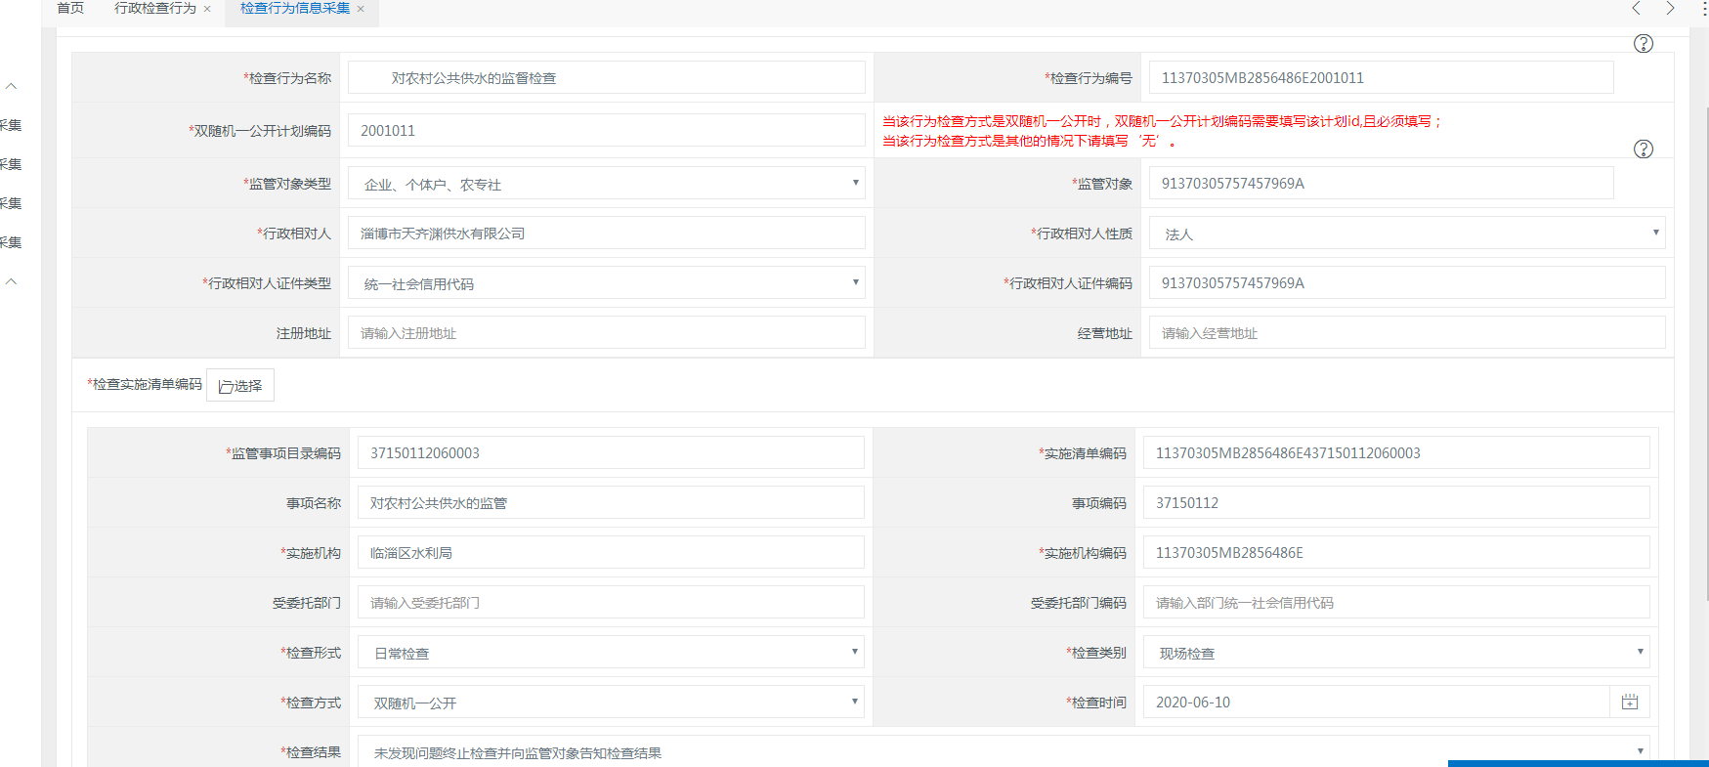Image resolution: width=1709 pixels, height=767 pixels.
Task: Open the 监管对象类型 dropdown
Action: point(606,184)
